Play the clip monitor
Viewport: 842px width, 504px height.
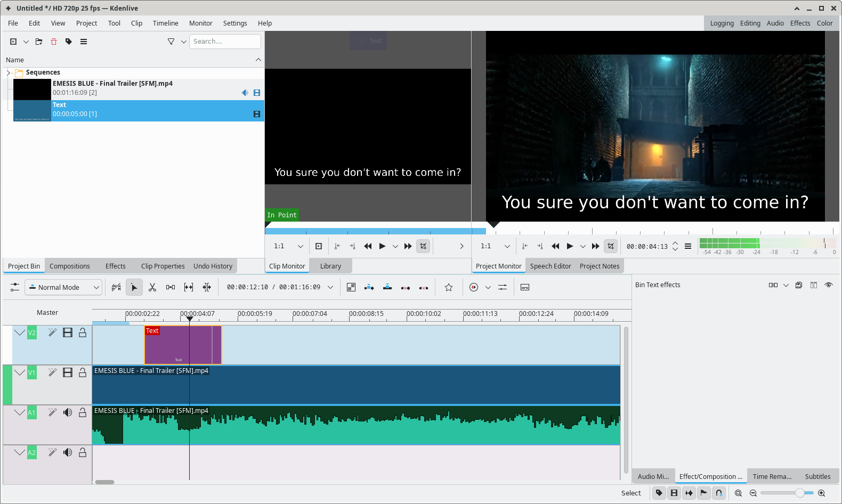click(382, 246)
